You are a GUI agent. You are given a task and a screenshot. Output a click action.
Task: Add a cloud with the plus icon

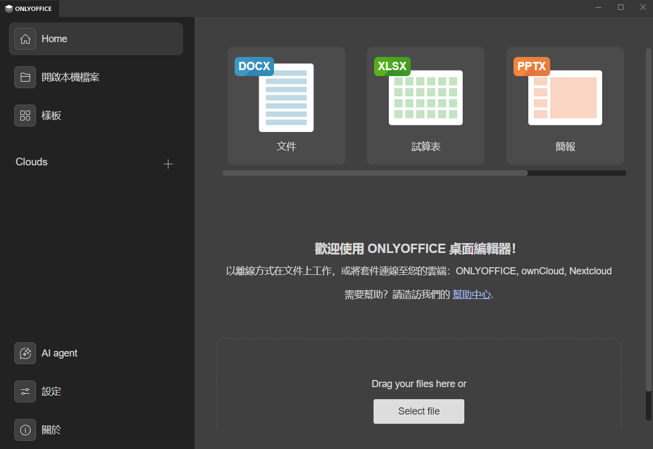pyautogui.click(x=168, y=164)
